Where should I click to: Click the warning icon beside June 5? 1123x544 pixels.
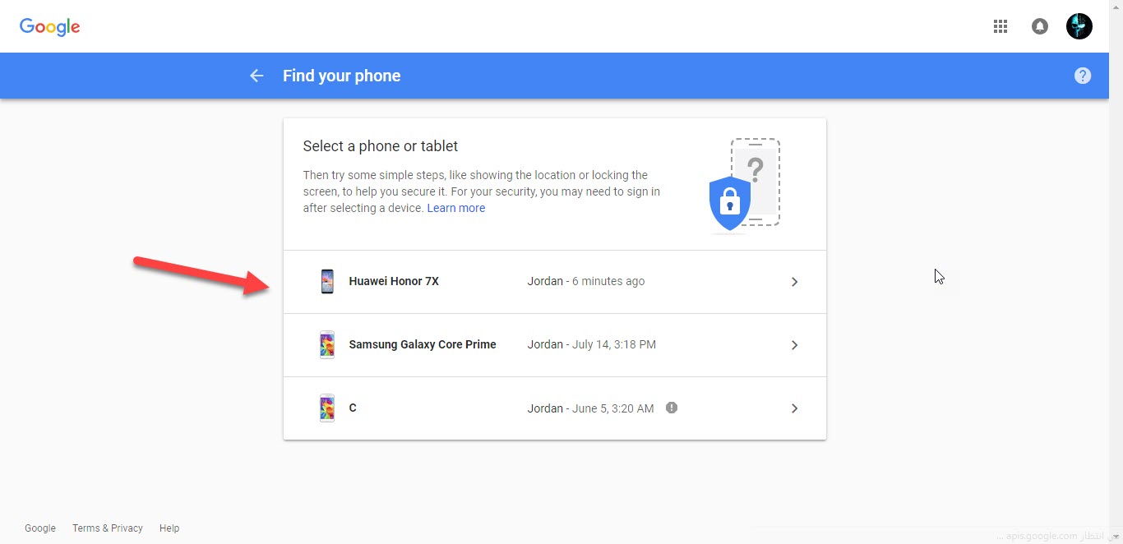coord(672,408)
